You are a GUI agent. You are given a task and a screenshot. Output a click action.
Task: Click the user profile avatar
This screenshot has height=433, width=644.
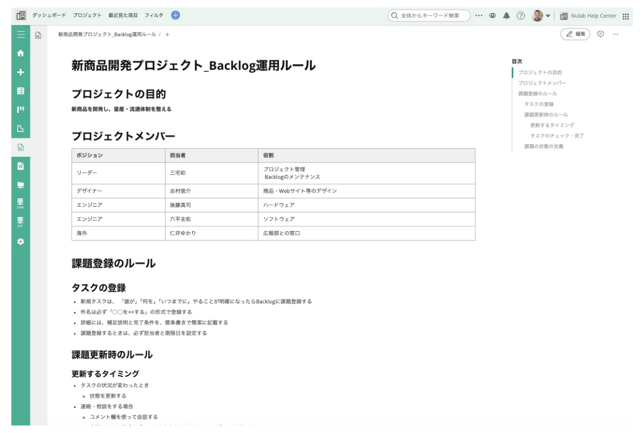click(x=538, y=16)
